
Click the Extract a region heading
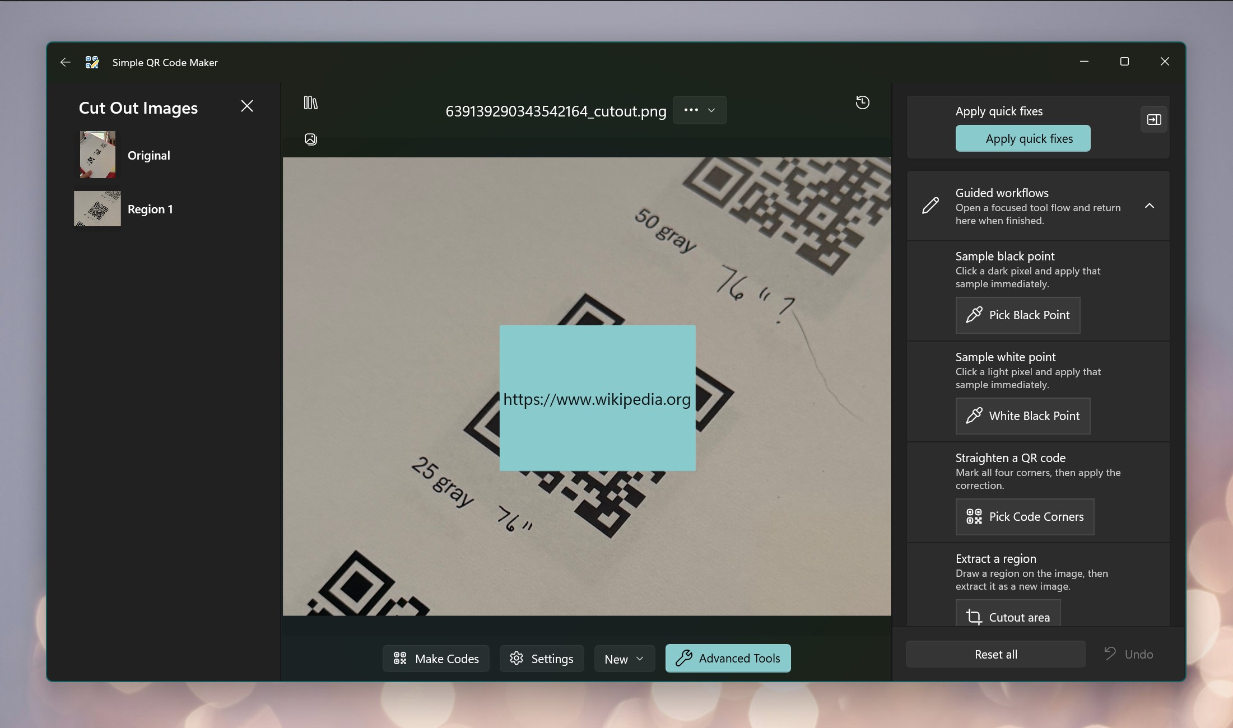coord(996,559)
